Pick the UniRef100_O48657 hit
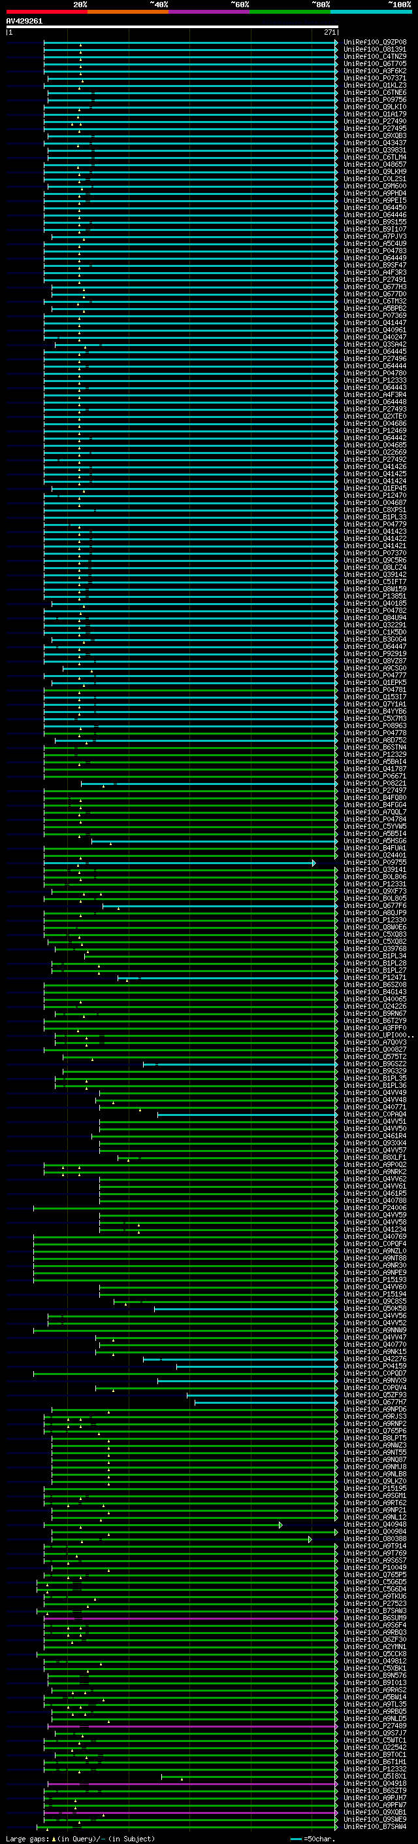The height and width of the screenshot is (1844, 418). tap(375, 164)
